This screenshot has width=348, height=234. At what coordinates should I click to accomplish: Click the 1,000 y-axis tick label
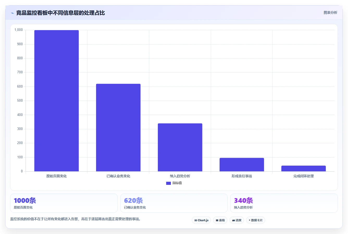pyautogui.click(x=18, y=30)
